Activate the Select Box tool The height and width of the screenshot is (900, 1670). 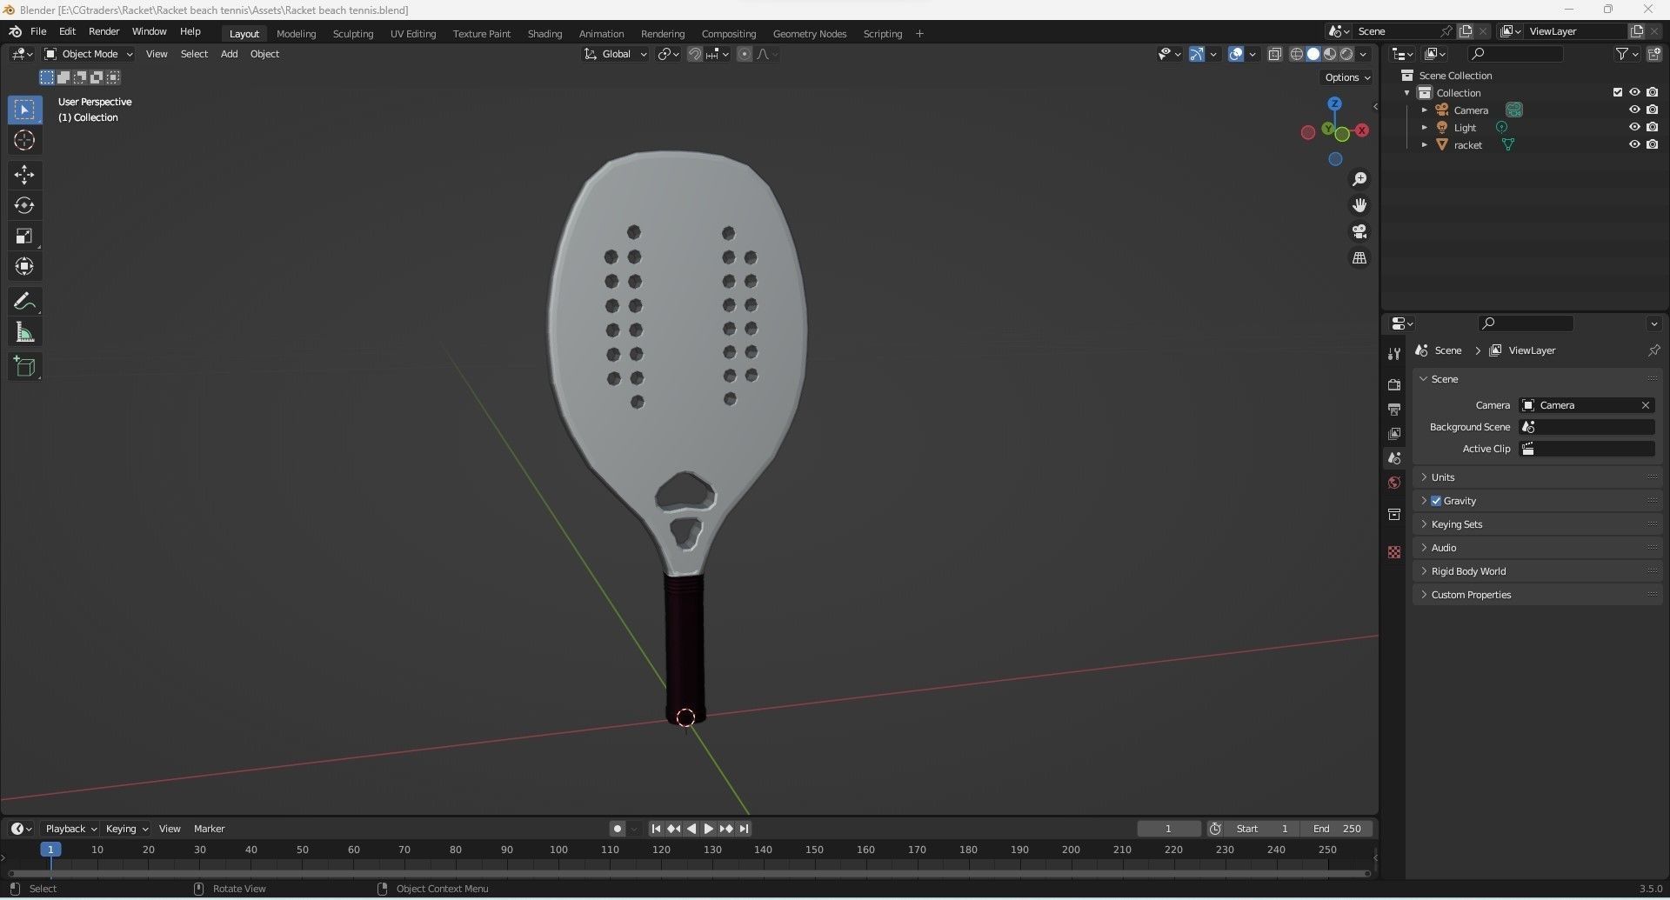click(x=24, y=110)
